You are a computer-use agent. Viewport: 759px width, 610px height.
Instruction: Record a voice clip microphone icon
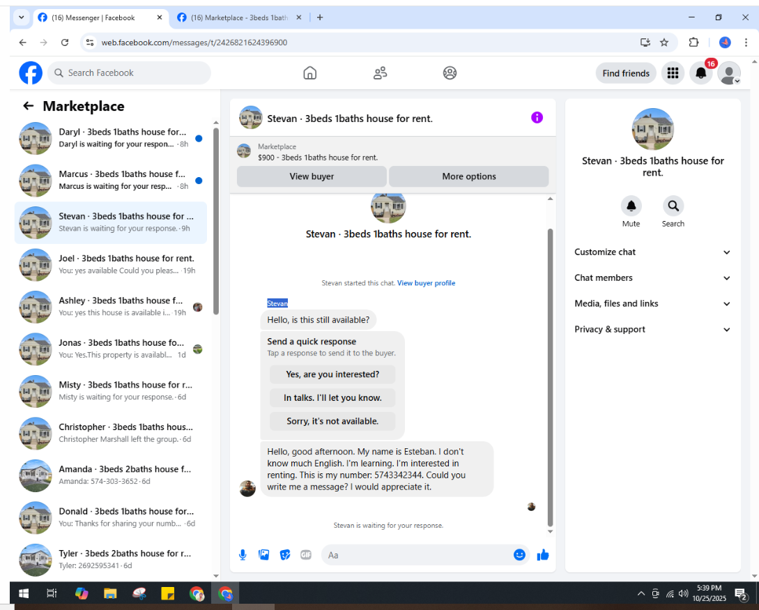[x=243, y=555]
